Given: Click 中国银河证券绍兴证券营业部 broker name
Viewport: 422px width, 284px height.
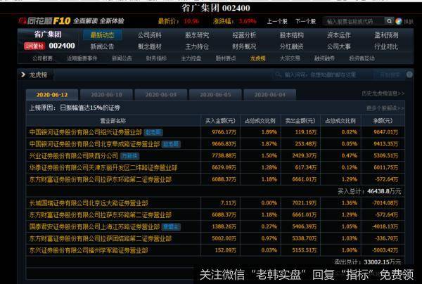Looking at the screenshot, I should tap(86, 132).
